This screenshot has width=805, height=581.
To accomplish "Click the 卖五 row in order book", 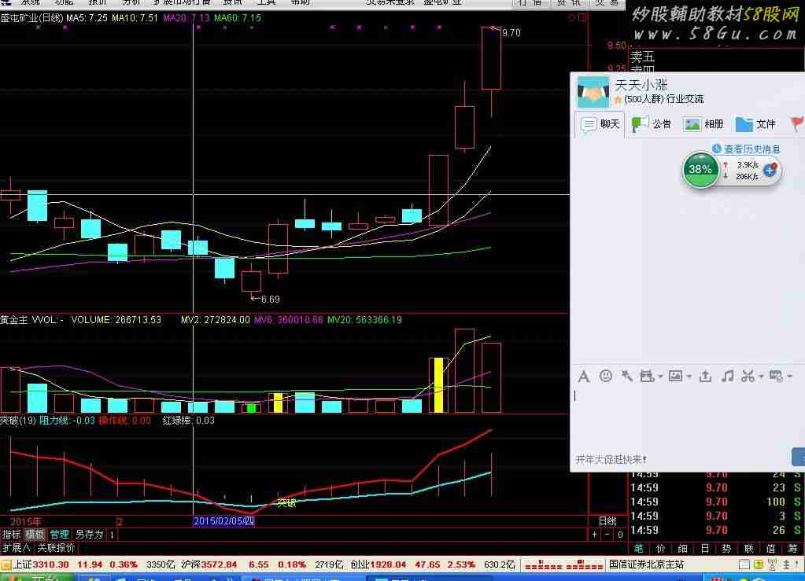I will (643, 57).
